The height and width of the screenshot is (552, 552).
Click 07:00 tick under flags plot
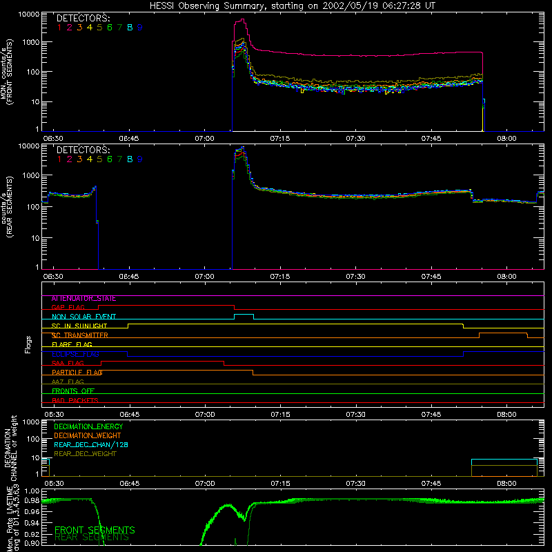pyautogui.click(x=205, y=415)
